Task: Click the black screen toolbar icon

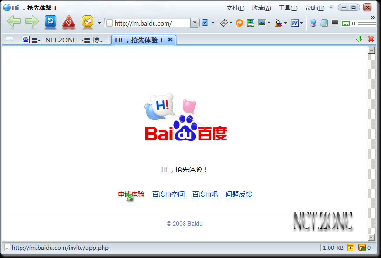Action: point(335,22)
